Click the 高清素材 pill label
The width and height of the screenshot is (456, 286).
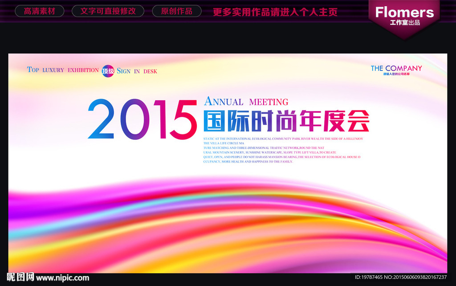click(40, 11)
